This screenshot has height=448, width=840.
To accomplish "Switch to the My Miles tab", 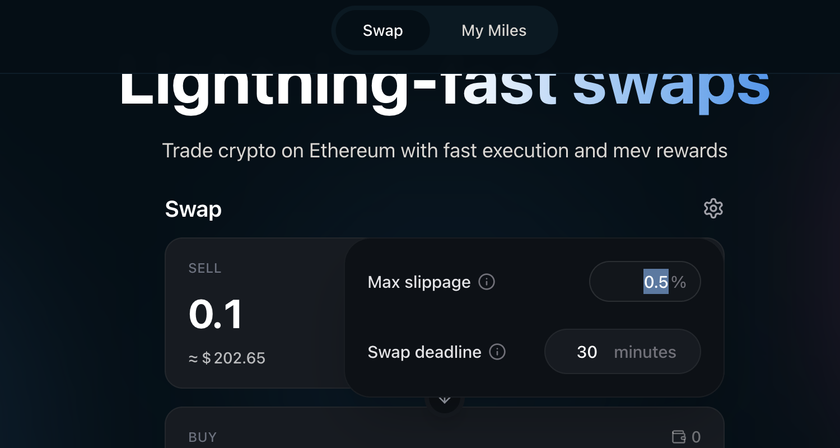I will click(x=493, y=30).
